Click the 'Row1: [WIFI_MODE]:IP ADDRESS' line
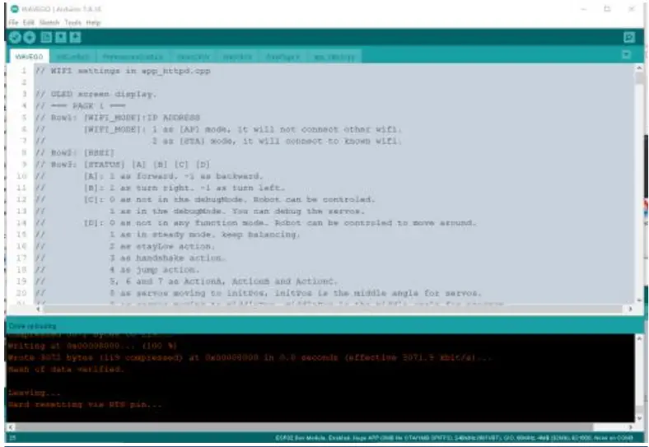 coord(118,118)
